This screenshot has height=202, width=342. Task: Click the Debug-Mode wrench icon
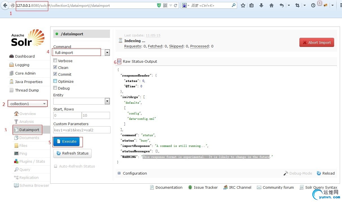[286, 173]
